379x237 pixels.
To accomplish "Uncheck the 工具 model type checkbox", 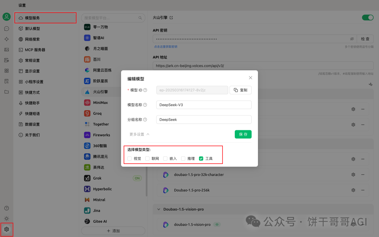I will tap(201, 159).
